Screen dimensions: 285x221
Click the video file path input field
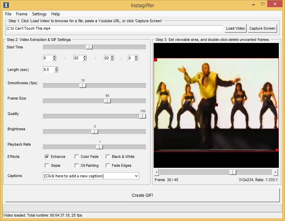click(x=115, y=28)
